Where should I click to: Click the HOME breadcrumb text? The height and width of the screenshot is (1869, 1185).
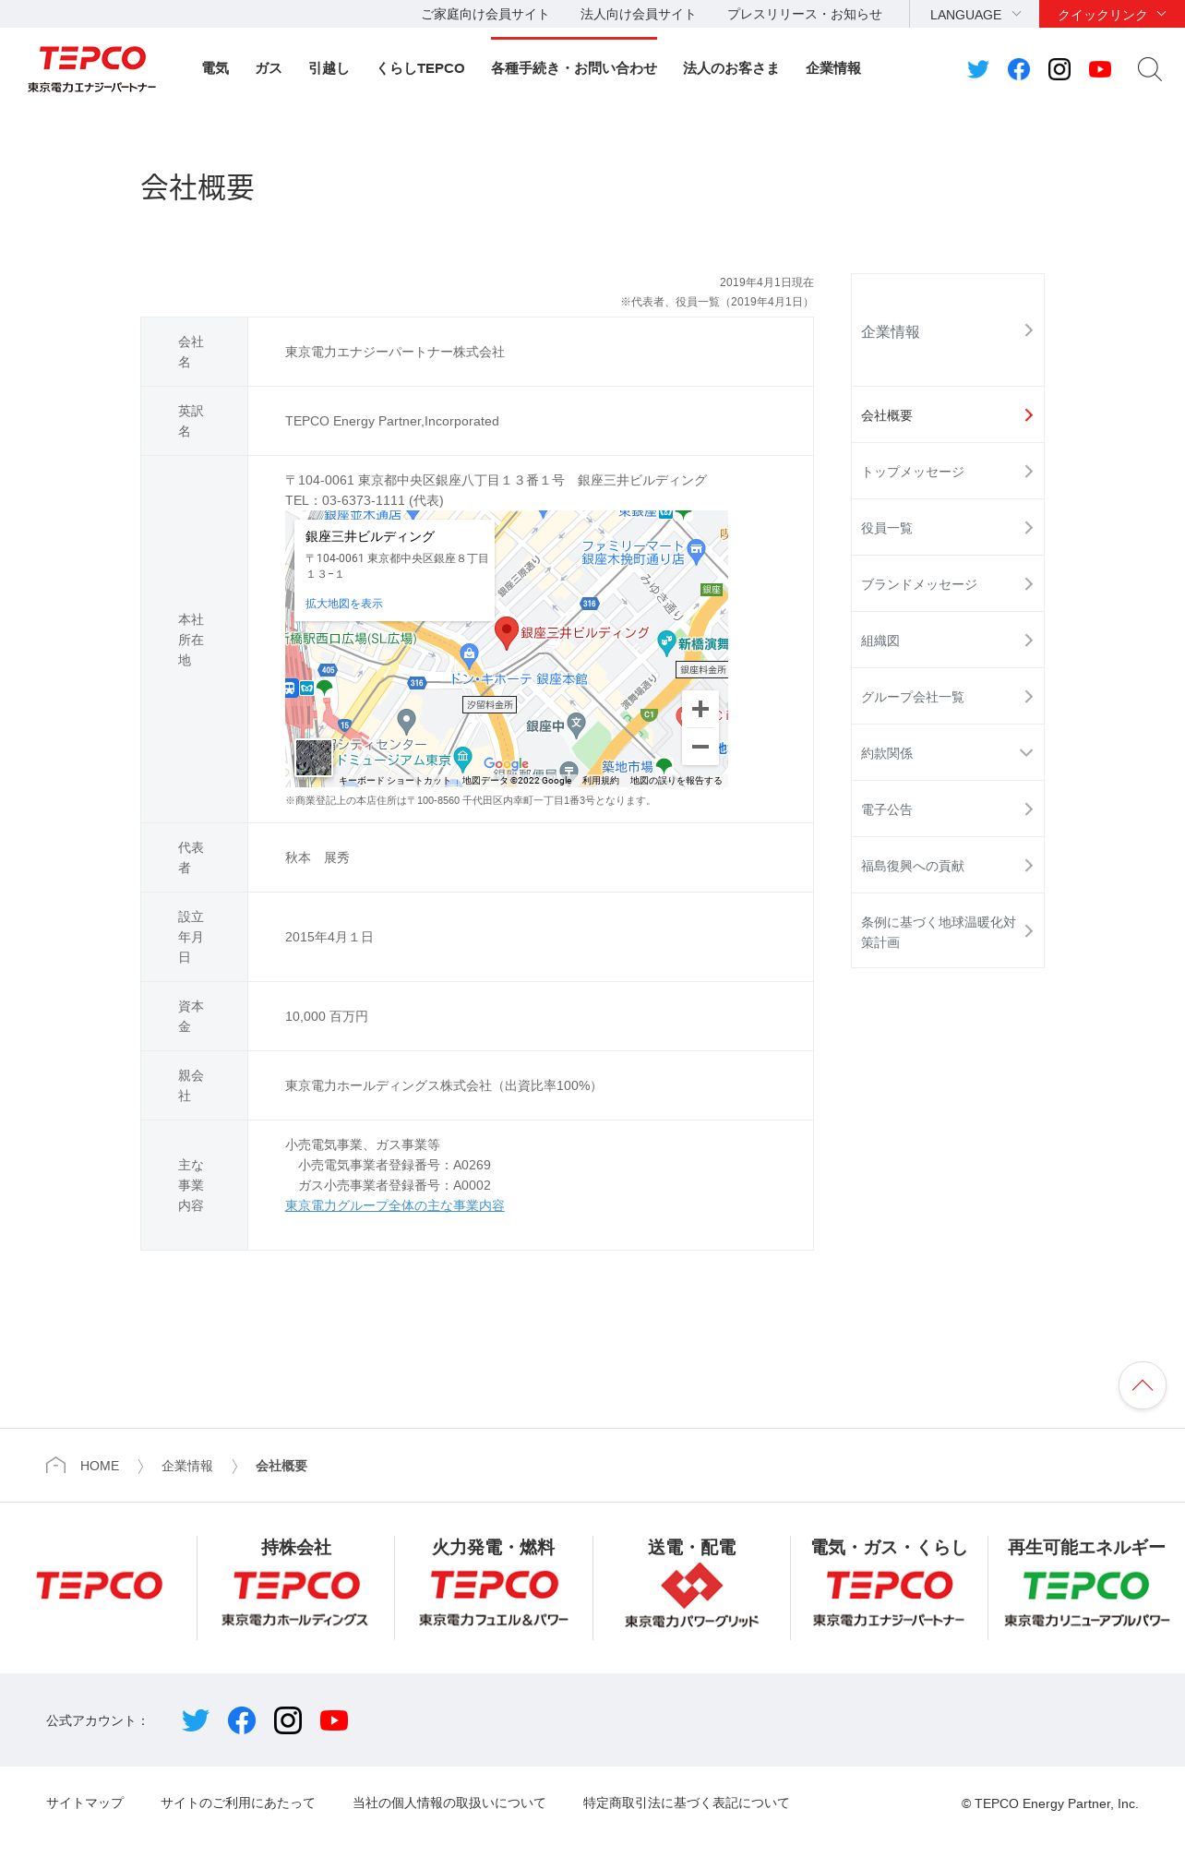tap(100, 1466)
